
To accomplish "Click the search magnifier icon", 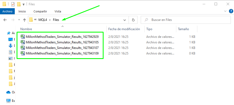I will [147, 20].
